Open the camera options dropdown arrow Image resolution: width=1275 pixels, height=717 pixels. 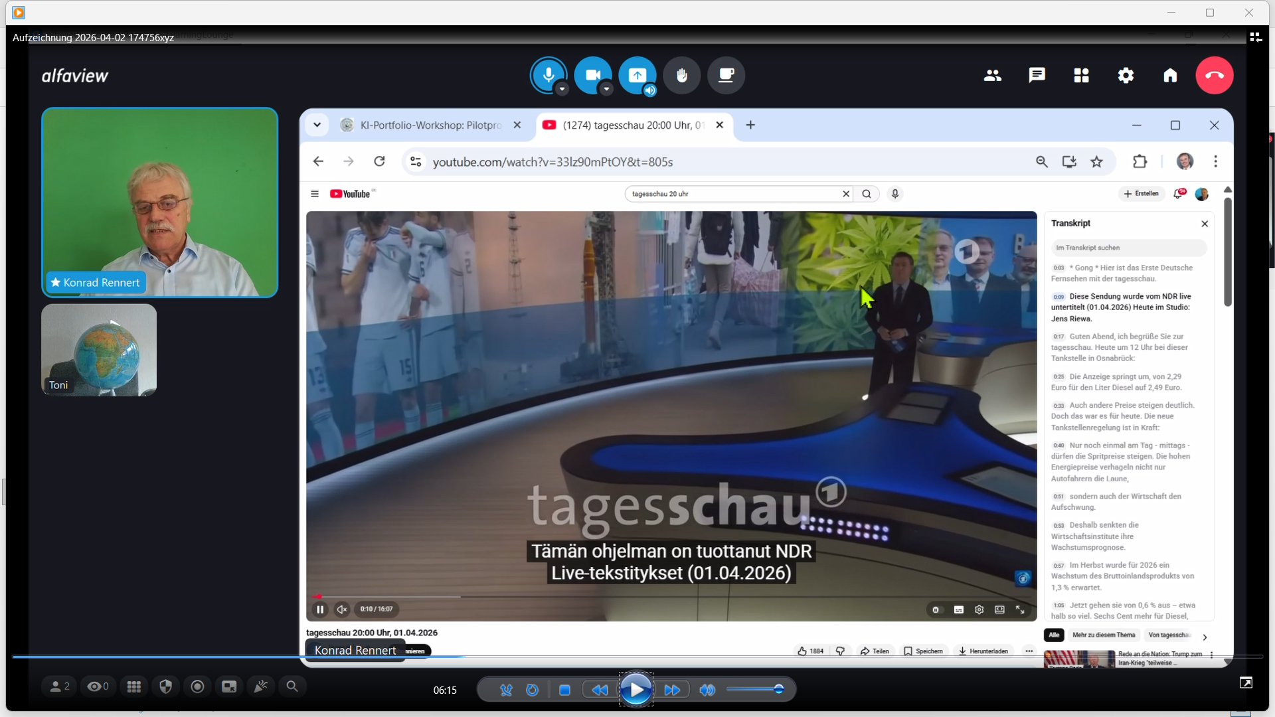pyautogui.click(x=606, y=89)
